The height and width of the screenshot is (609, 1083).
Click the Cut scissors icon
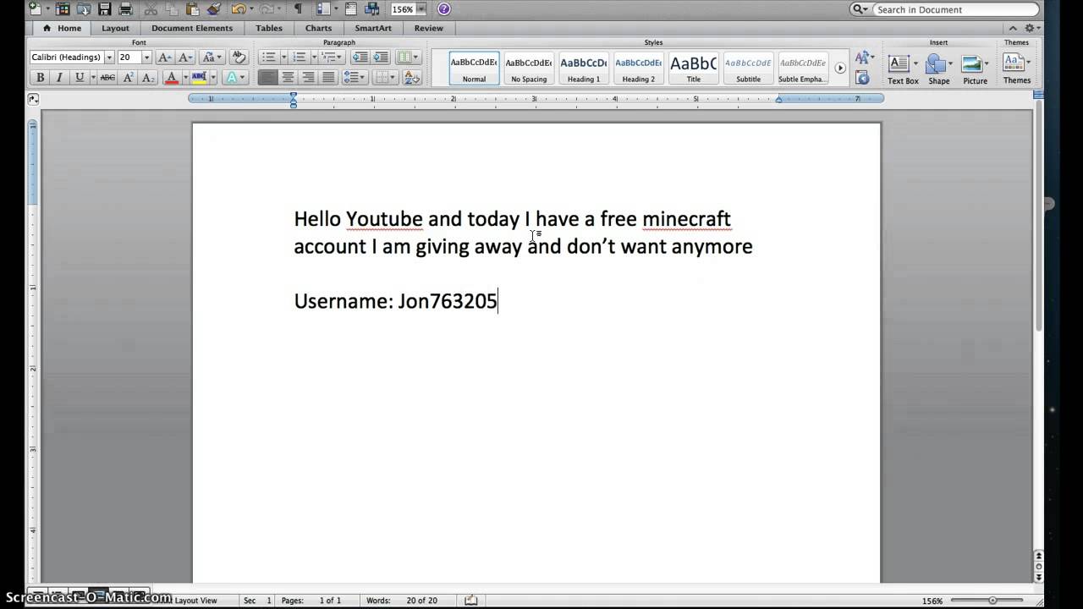pyautogui.click(x=151, y=9)
